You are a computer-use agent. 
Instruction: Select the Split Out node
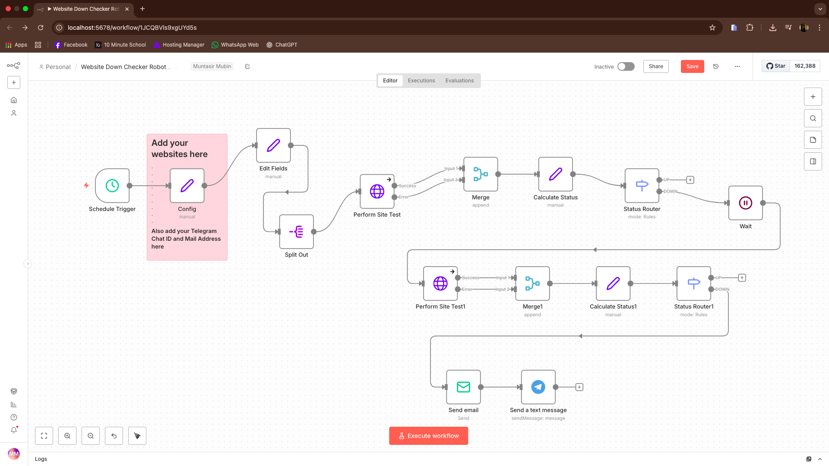[296, 232]
